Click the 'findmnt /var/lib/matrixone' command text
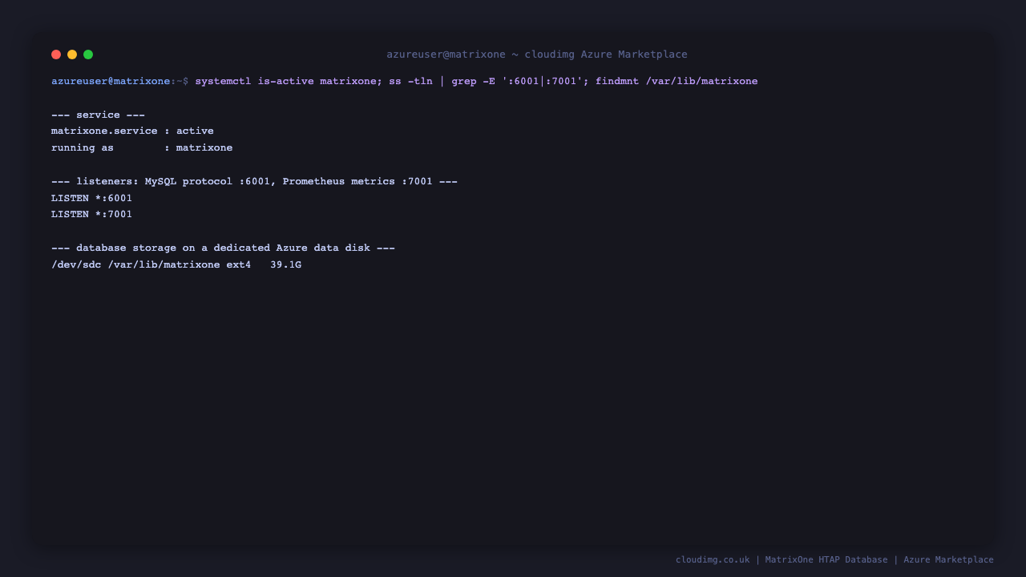Image resolution: width=1026 pixels, height=577 pixels. tap(677, 81)
